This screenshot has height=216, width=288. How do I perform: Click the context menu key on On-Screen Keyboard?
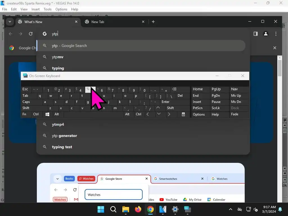[x=183, y=114]
